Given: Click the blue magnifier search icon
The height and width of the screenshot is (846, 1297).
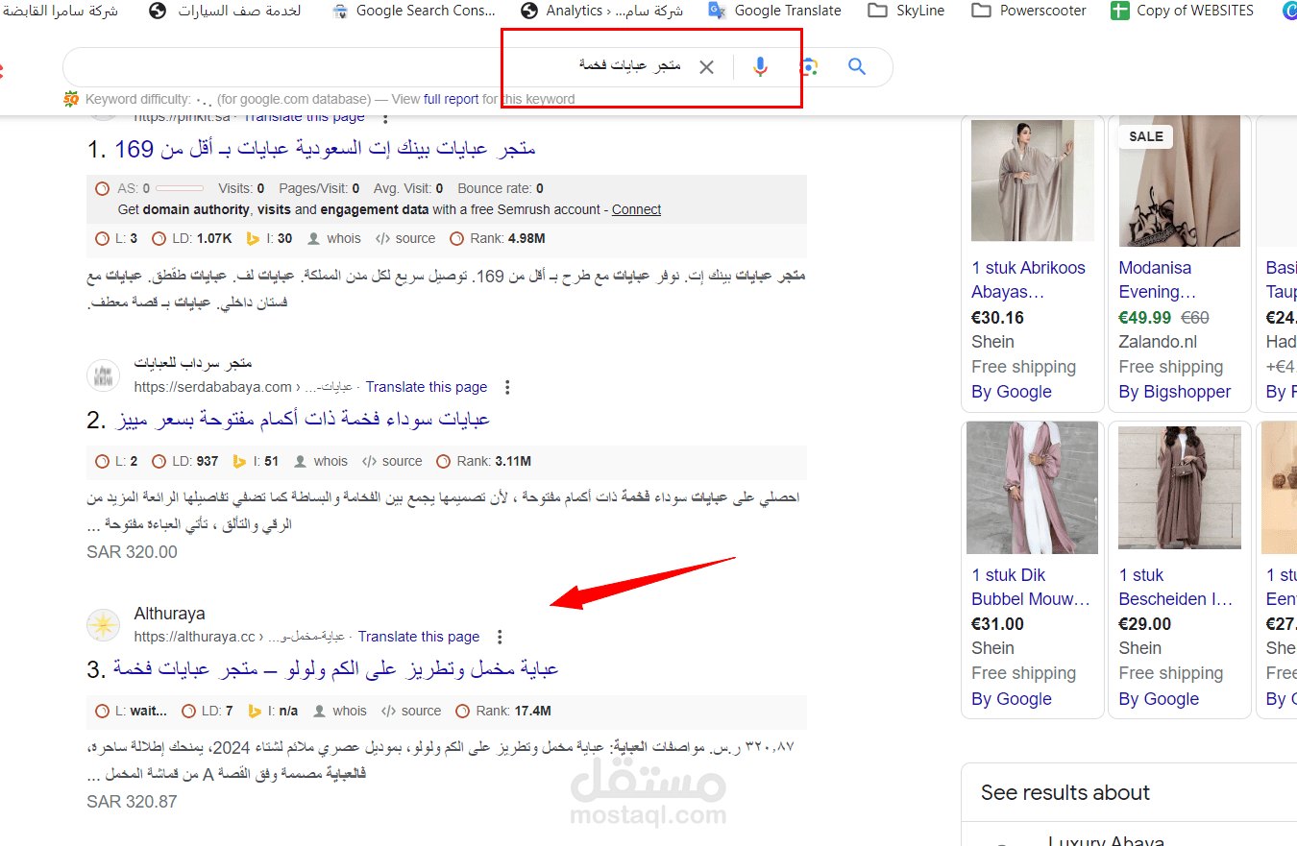Looking at the screenshot, I should (x=857, y=66).
